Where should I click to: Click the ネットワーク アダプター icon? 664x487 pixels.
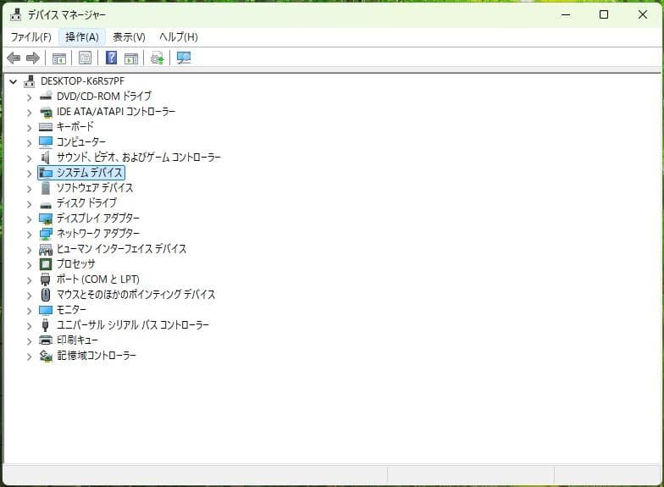click(x=46, y=234)
